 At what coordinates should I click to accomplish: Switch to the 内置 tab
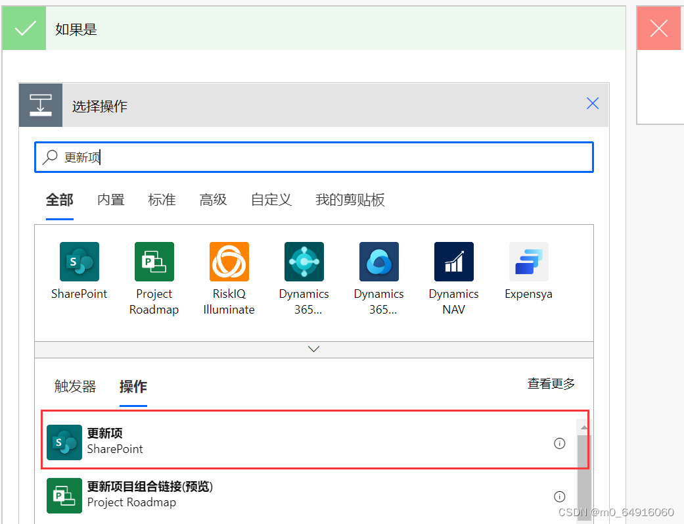click(111, 200)
